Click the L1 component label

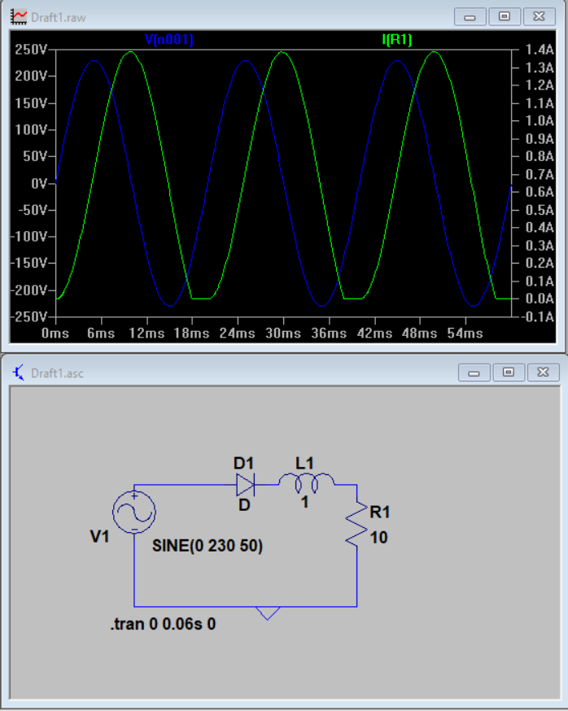click(x=304, y=463)
